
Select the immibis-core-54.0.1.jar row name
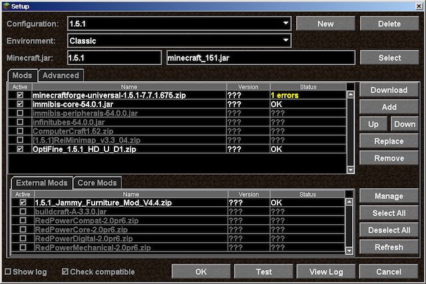click(x=73, y=104)
